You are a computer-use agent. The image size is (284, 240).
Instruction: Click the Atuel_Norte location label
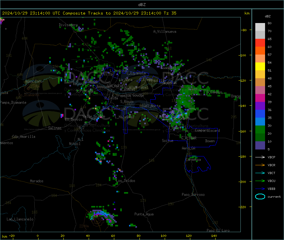point(150,106)
